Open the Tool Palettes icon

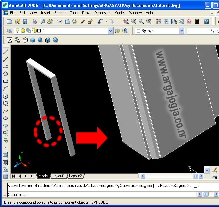[x=174, y=21]
